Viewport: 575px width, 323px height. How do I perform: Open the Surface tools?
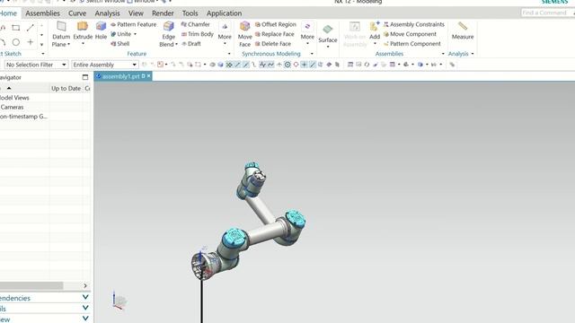[x=327, y=35]
